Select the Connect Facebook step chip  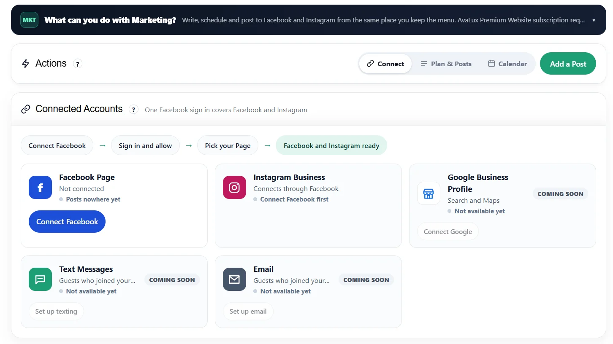pos(57,145)
